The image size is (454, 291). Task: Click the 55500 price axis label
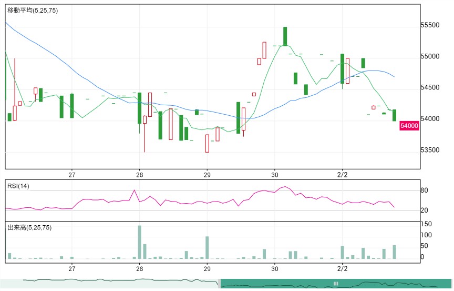pyautogui.click(x=430, y=25)
